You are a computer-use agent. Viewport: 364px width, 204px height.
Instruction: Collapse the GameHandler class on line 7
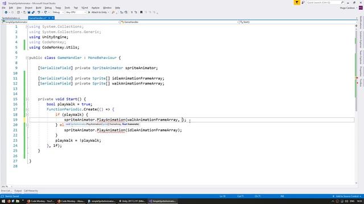[x=27, y=58]
